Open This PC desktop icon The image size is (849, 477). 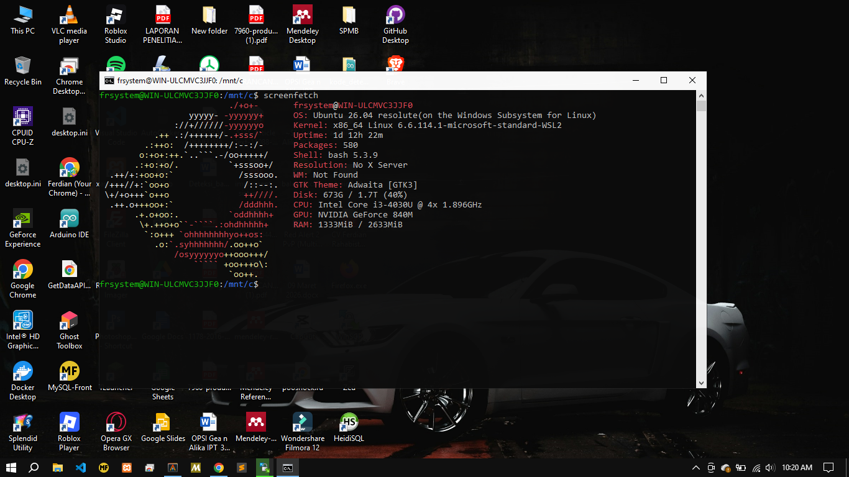point(22,20)
